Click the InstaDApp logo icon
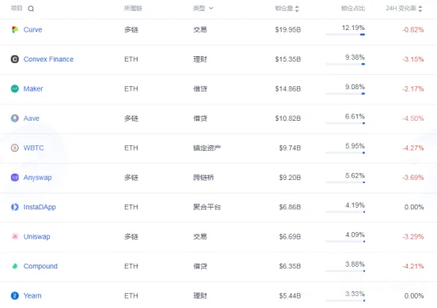 coord(15,207)
